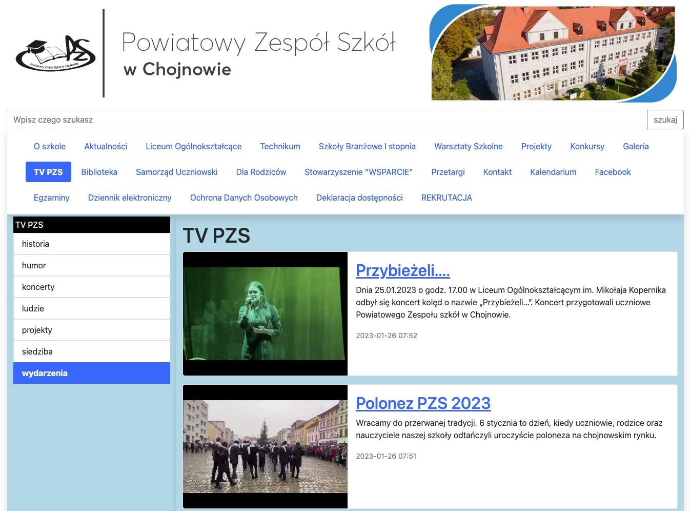Open the TV PZS menu item
This screenshot has height=511, width=690.
(x=48, y=172)
